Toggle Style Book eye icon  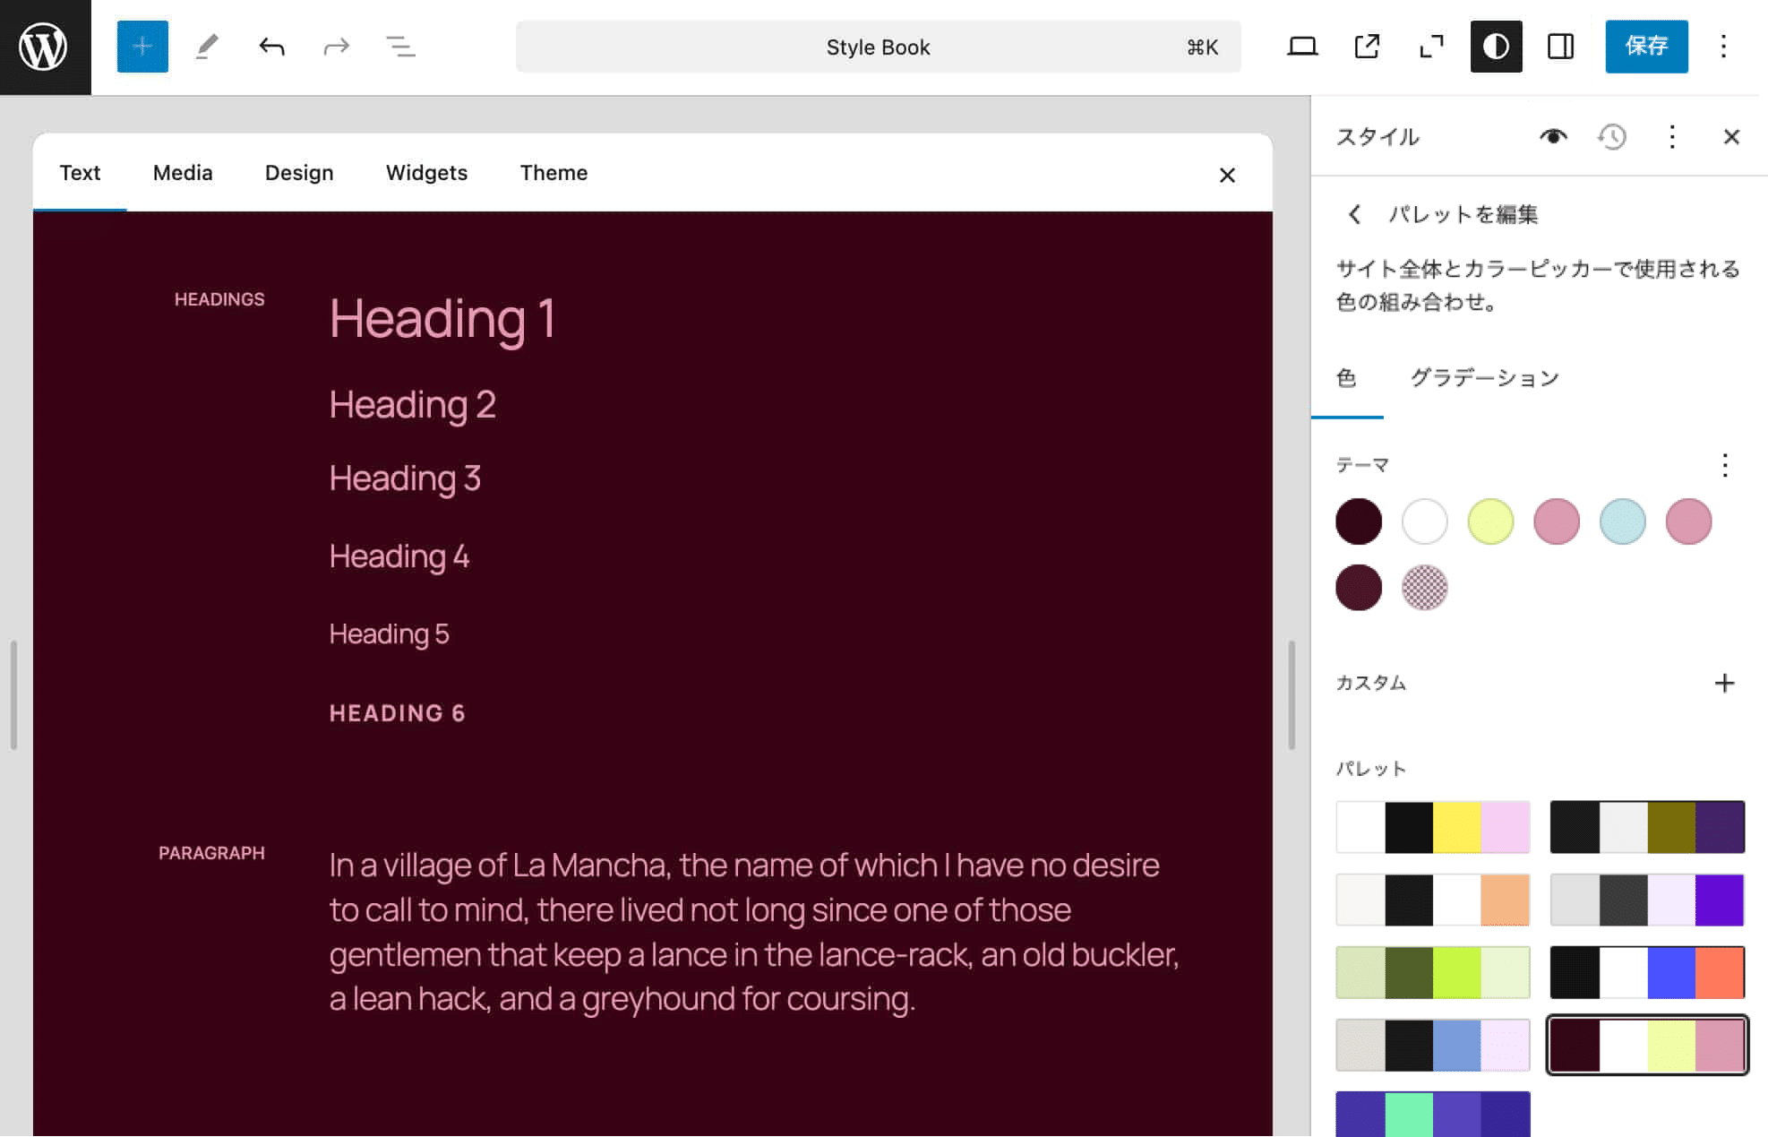1553,137
